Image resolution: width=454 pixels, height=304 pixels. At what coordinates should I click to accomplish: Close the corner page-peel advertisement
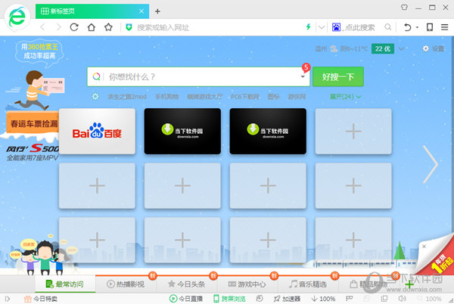(424, 247)
